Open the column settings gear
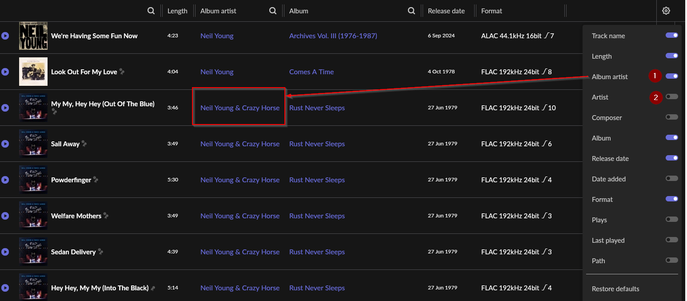This screenshot has height=301, width=687. click(x=666, y=11)
